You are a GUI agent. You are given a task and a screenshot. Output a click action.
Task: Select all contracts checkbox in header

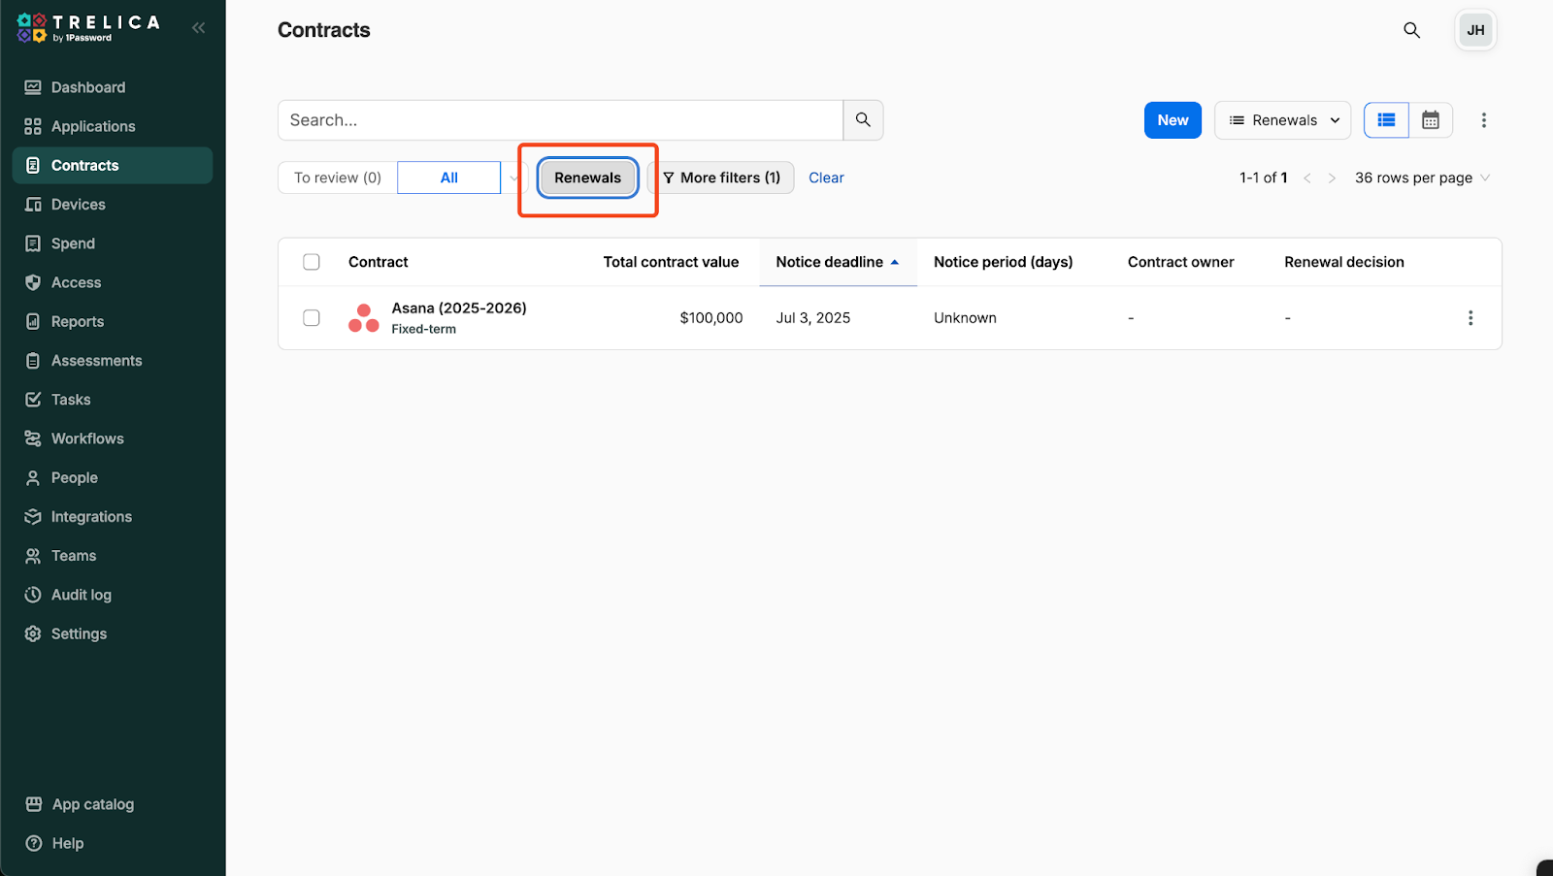312,262
